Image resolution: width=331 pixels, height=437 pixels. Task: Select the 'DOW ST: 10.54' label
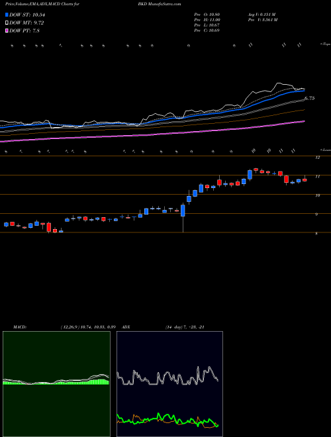pos(27,15)
